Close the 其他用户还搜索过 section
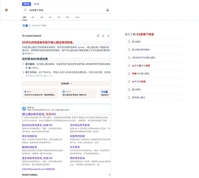This screenshot has height=178, width=199. [109, 174]
